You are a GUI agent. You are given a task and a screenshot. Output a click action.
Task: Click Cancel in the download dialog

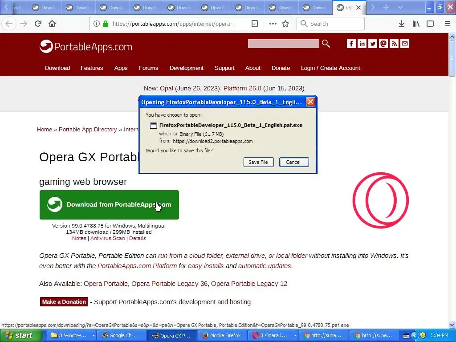point(294,162)
